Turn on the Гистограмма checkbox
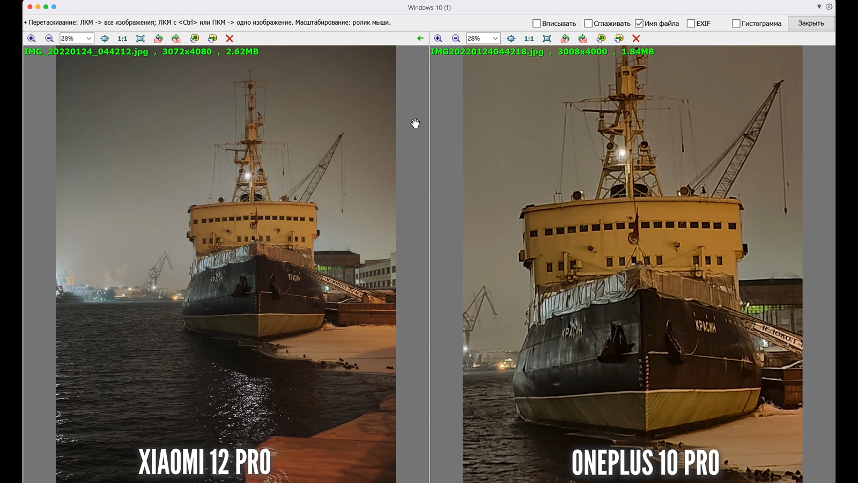858x483 pixels. tap(736, 24)
